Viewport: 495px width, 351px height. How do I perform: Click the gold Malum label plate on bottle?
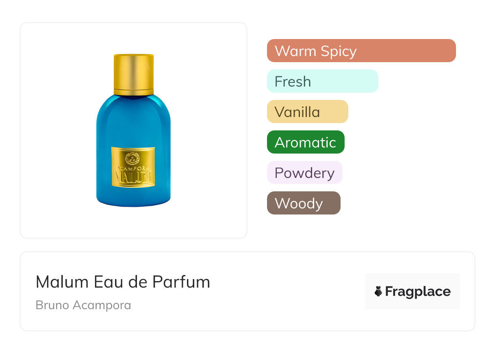[133, 167]
